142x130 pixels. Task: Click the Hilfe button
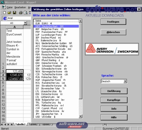(x=114, y=117)
